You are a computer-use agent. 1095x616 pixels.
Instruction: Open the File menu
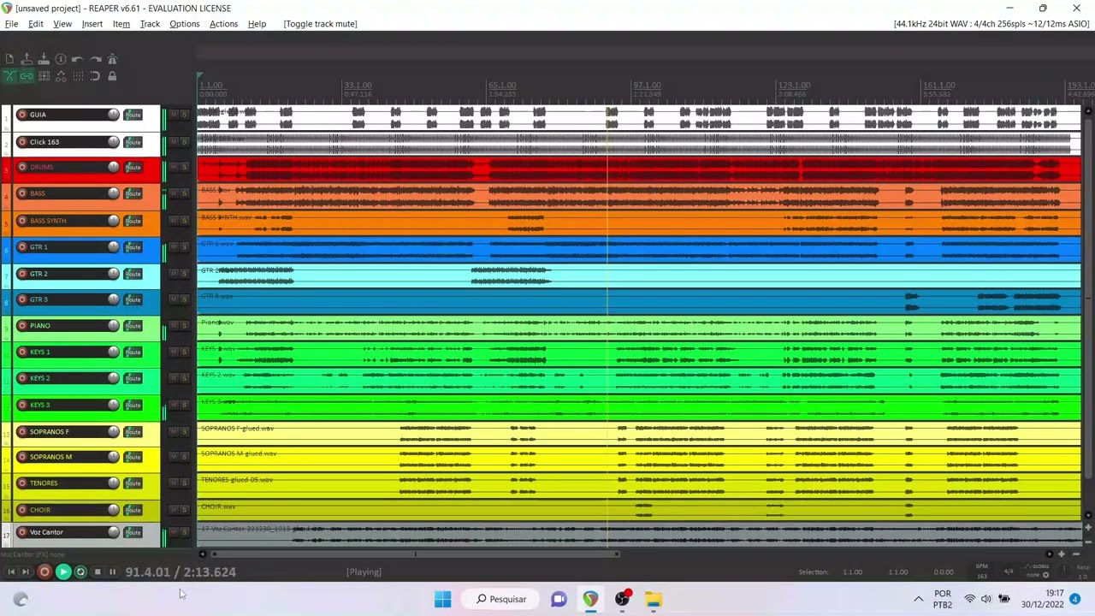click(12, 24)
